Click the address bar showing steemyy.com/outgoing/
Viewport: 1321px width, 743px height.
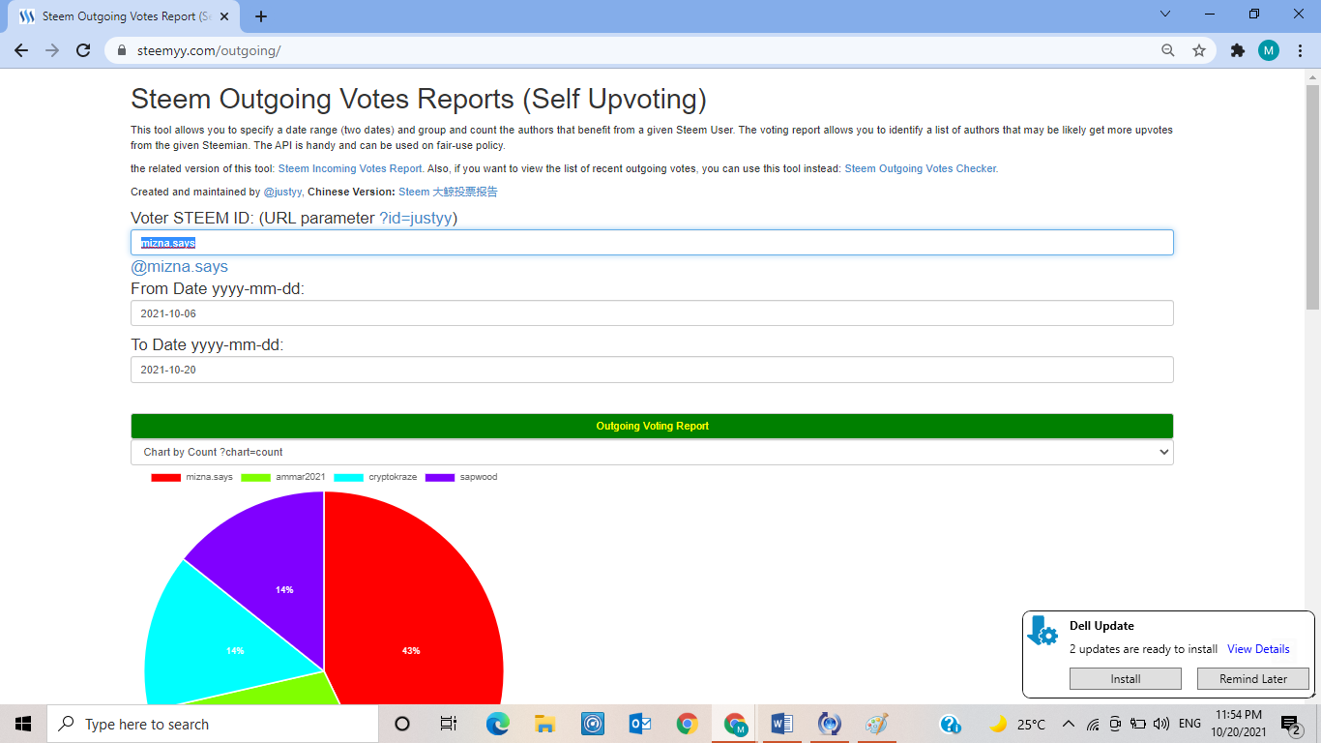tap(629, 50)
